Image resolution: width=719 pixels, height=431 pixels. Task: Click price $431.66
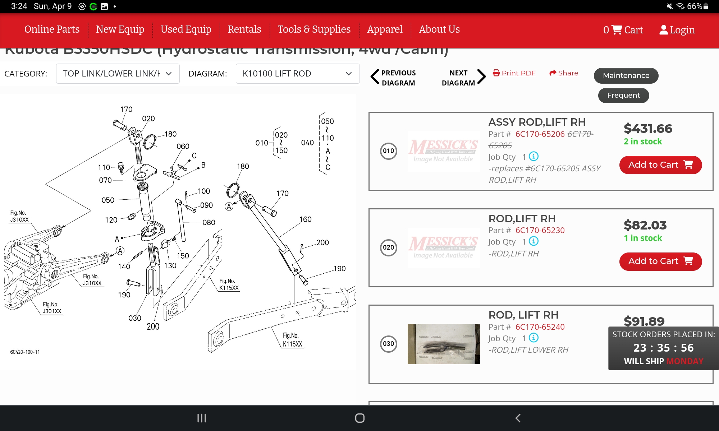648,129
